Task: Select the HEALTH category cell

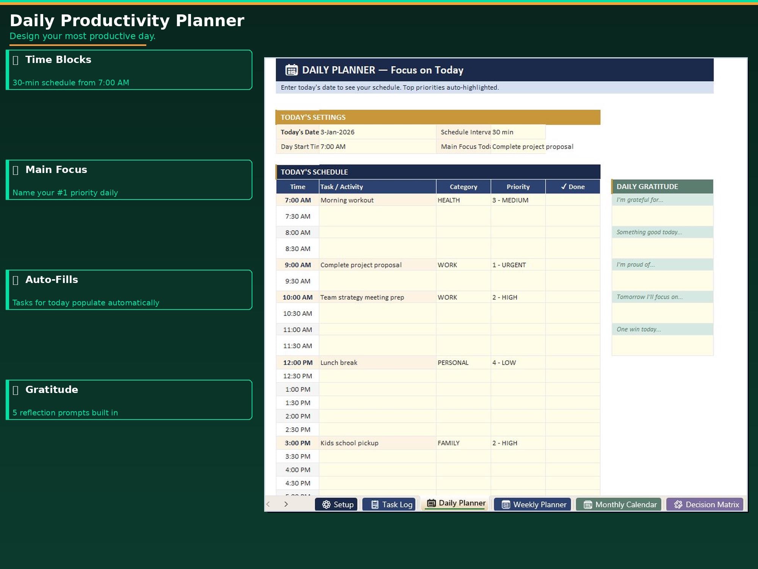Action: pos(464,200)
